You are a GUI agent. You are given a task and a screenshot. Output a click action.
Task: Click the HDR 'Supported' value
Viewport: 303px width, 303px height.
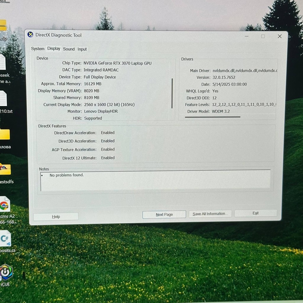point(93,118)
